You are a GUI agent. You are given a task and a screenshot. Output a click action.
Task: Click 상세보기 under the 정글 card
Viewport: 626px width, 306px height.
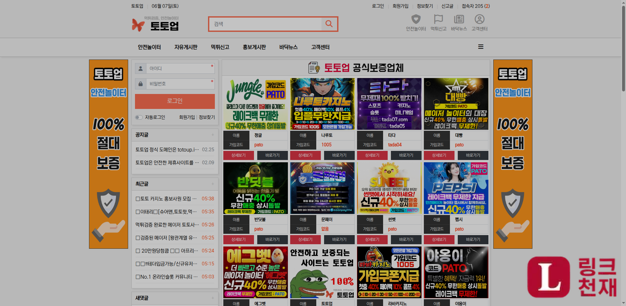[x=239, y=155]
